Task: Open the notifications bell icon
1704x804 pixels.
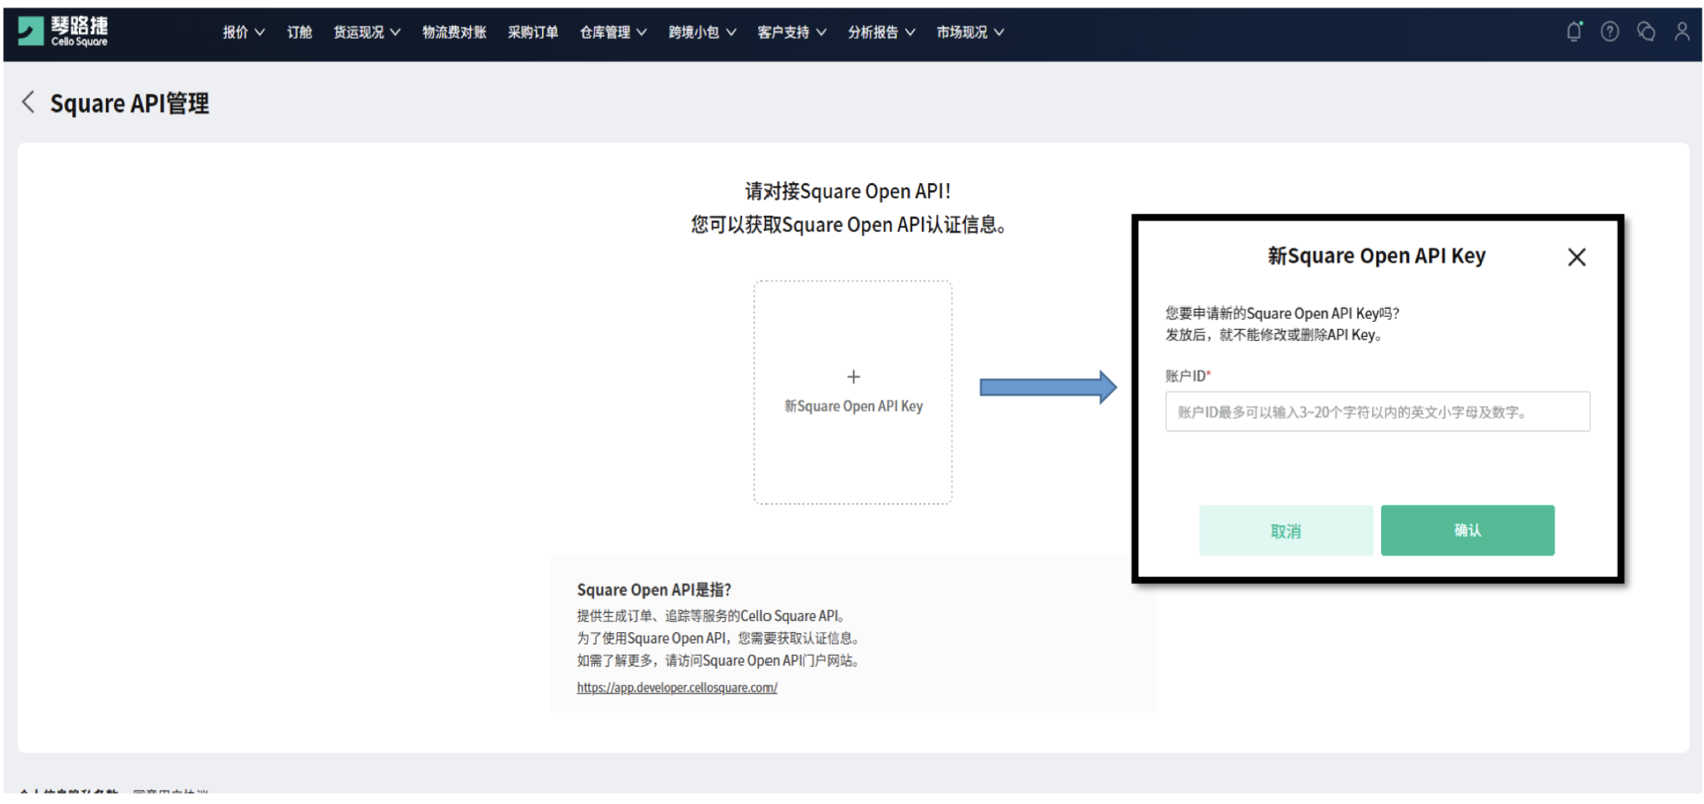Action: pos(1573,30)
